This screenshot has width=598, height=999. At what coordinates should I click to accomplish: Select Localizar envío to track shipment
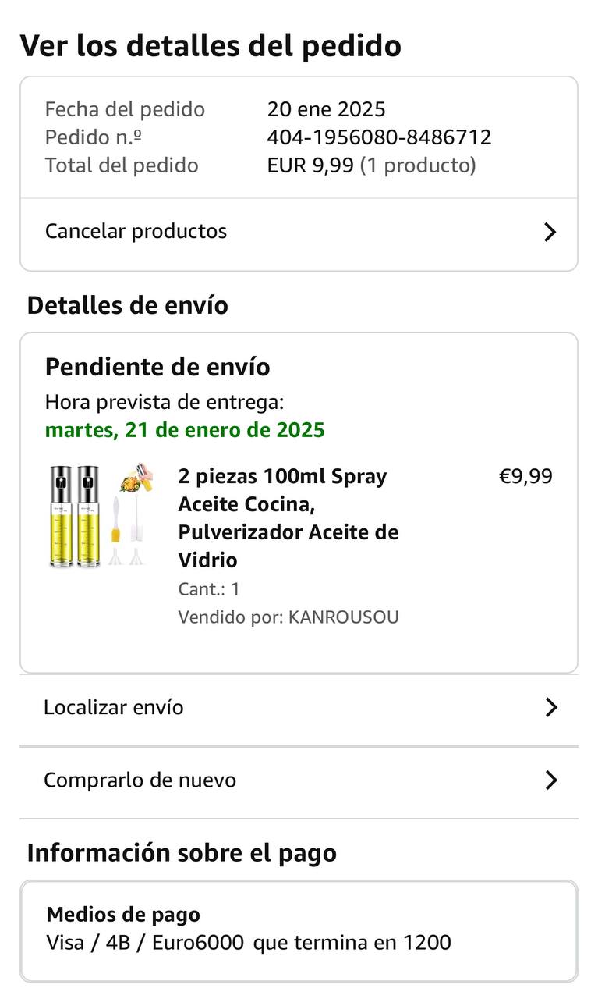pos(114,707)
